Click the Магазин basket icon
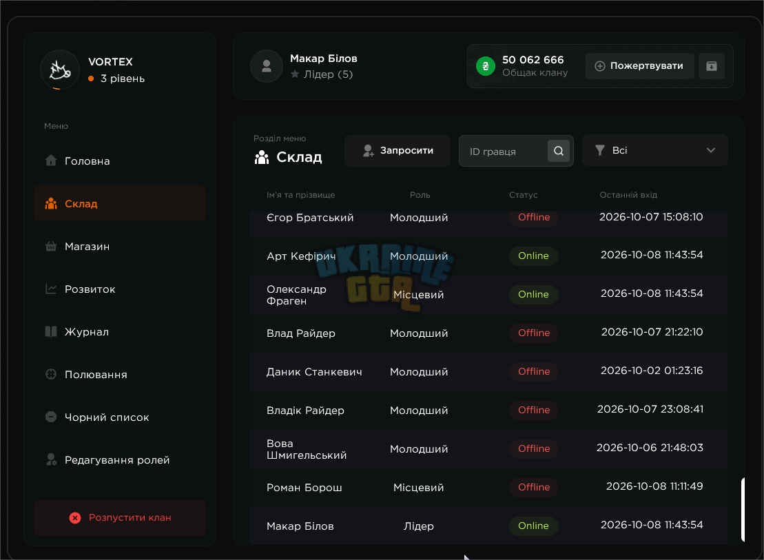This screenshot has width=764, height=560. (x=51, y=246)
